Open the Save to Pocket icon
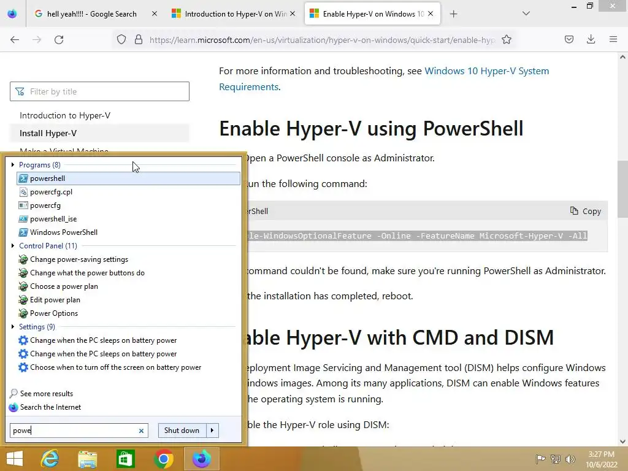 pyautogui.click(x=569, y=39)
